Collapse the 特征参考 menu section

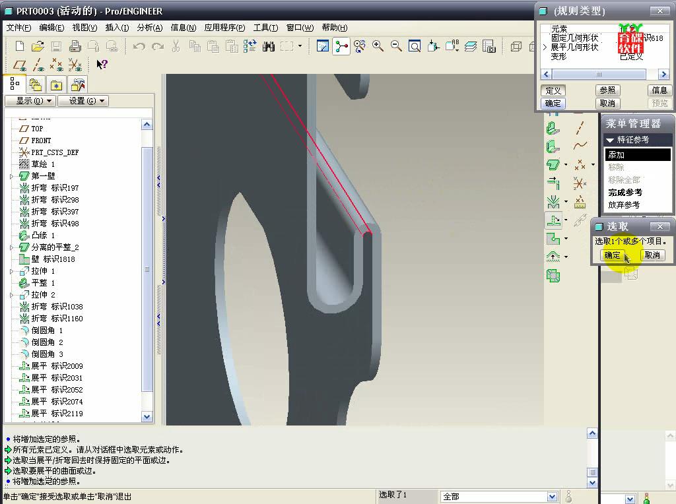(610, 140)
